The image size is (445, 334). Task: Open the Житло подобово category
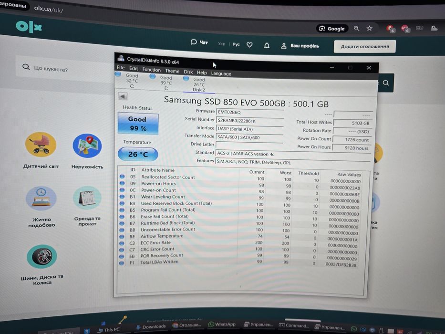(41, 207)
